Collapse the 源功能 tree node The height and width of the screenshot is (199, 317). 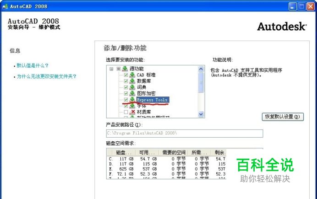[x=111, y=69]
